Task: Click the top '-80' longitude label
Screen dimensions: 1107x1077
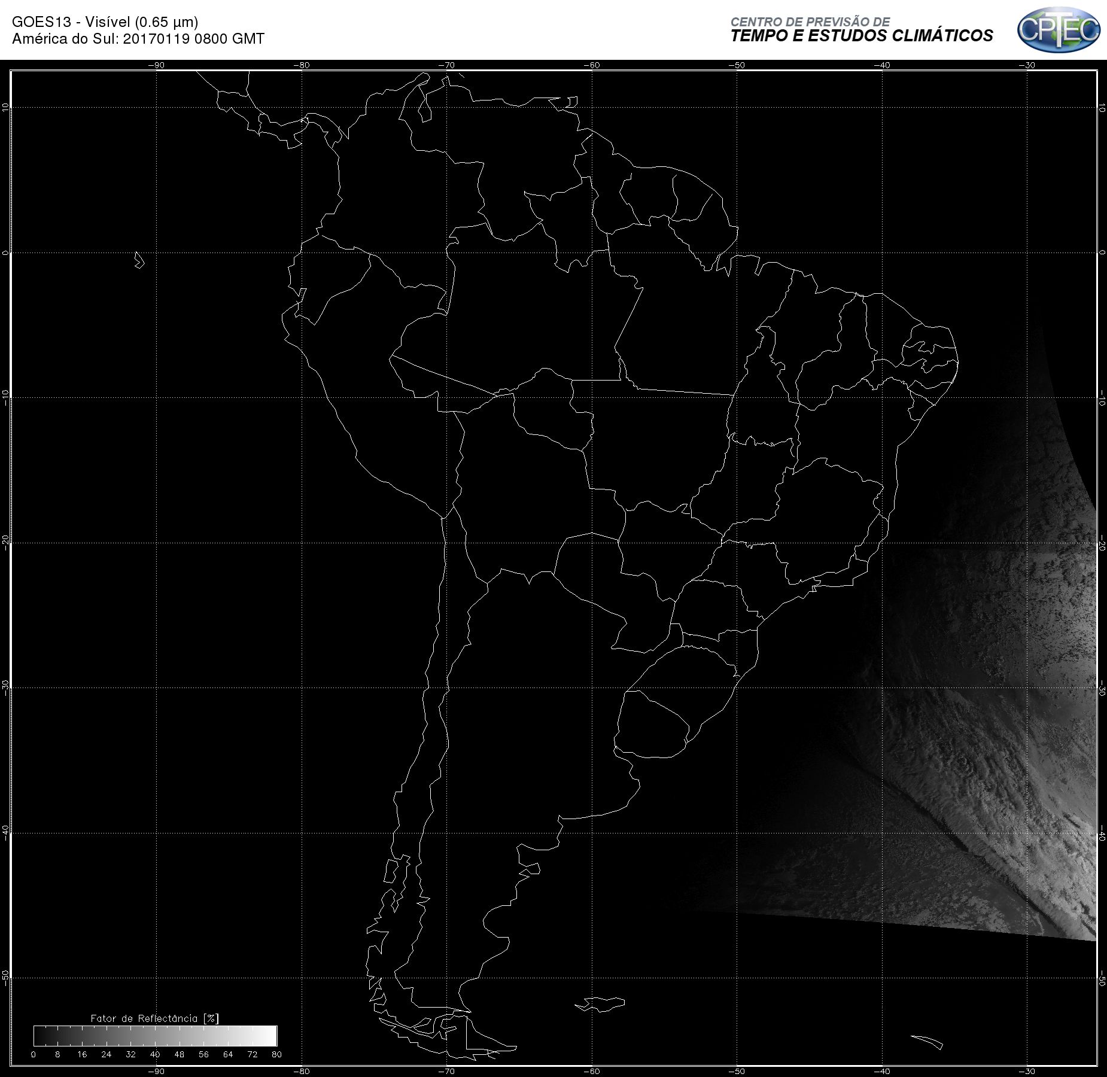Action: click(x=302, y=65)
